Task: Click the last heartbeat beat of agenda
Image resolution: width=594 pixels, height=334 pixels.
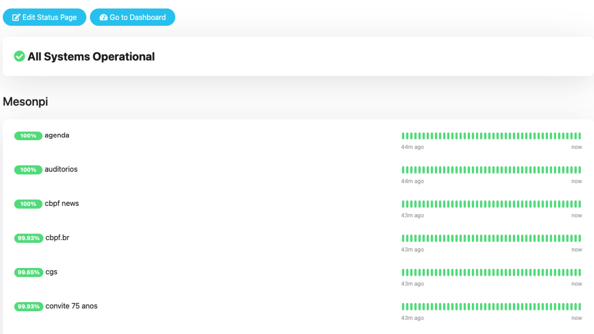Action: (579, 136)
